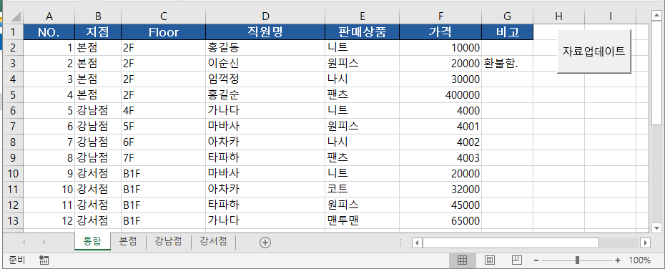Select column G header
Viewport: 665px width, 269px height.
coord(507,16)
